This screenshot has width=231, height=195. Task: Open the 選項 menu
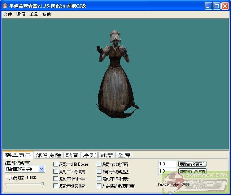[21, 14]
